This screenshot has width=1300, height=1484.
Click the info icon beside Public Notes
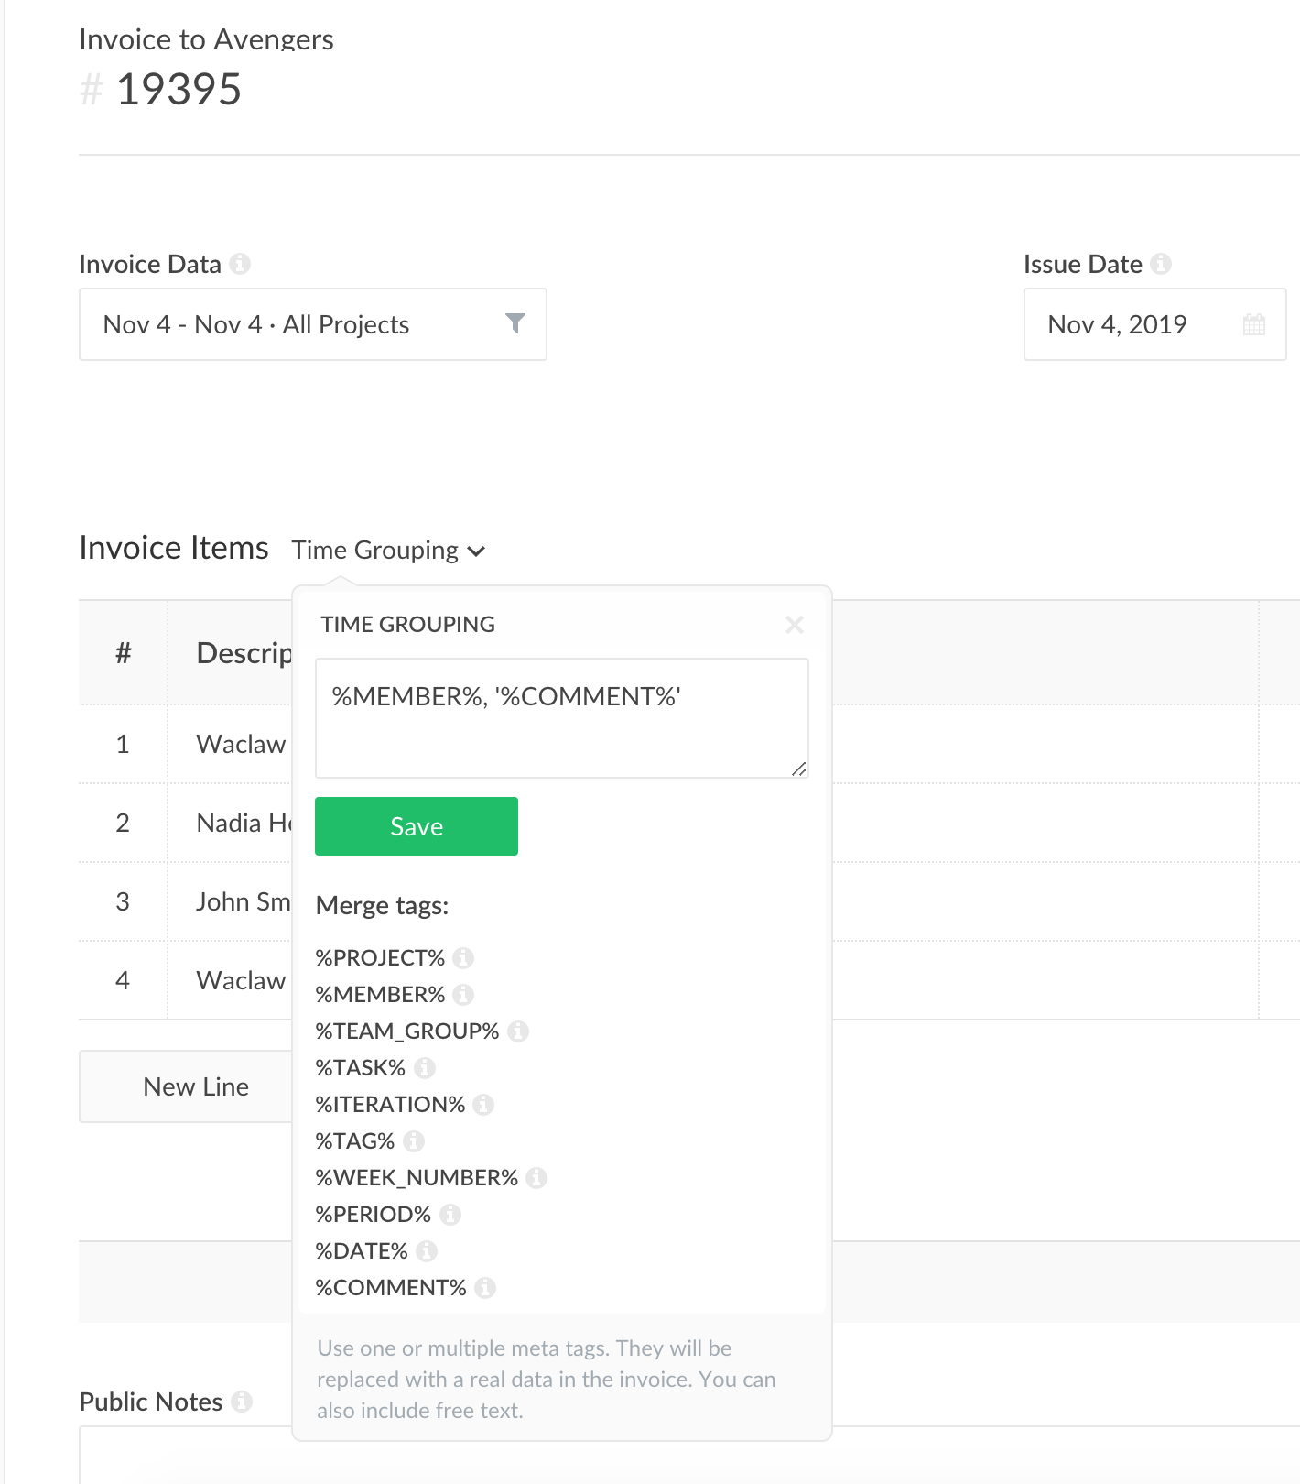click(242, 1402)
